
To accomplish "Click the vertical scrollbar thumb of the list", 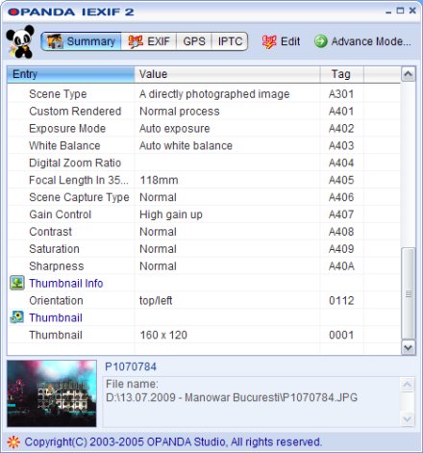I will tap(408, 293).
